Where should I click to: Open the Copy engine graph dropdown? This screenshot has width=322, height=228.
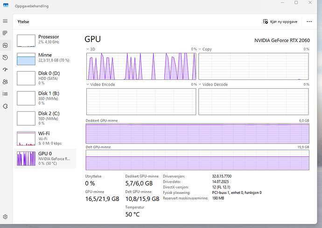pyautogui.click(x=200, y=49)
